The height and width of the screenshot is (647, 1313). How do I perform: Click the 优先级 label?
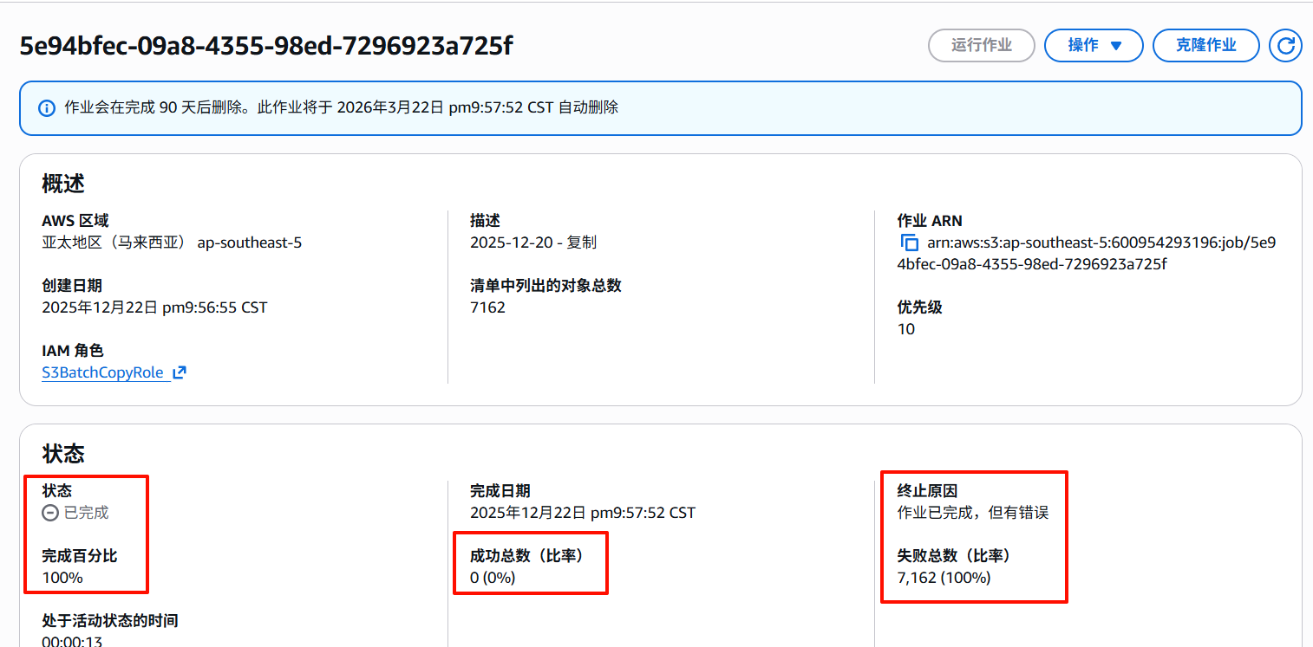coord(920,307)
